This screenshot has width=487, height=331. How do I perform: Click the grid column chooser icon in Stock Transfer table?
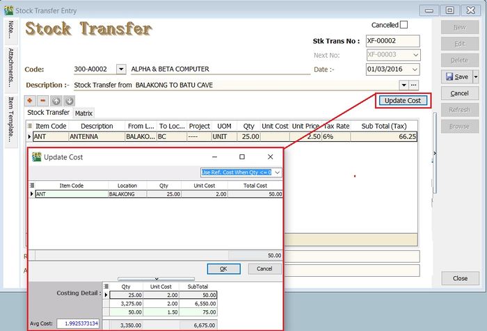30,127
